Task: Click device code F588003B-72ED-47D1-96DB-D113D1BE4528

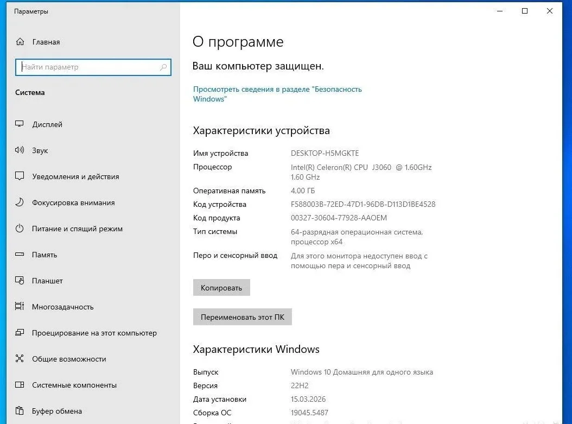Action: [363, 204]
